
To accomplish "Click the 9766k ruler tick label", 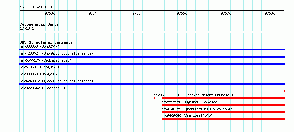I will pyautogui.click(x=182, y=13).
